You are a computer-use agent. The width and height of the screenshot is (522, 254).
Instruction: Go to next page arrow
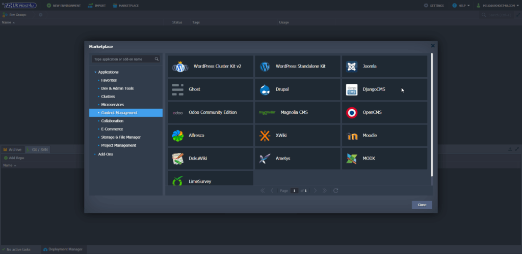coord(315,190)
